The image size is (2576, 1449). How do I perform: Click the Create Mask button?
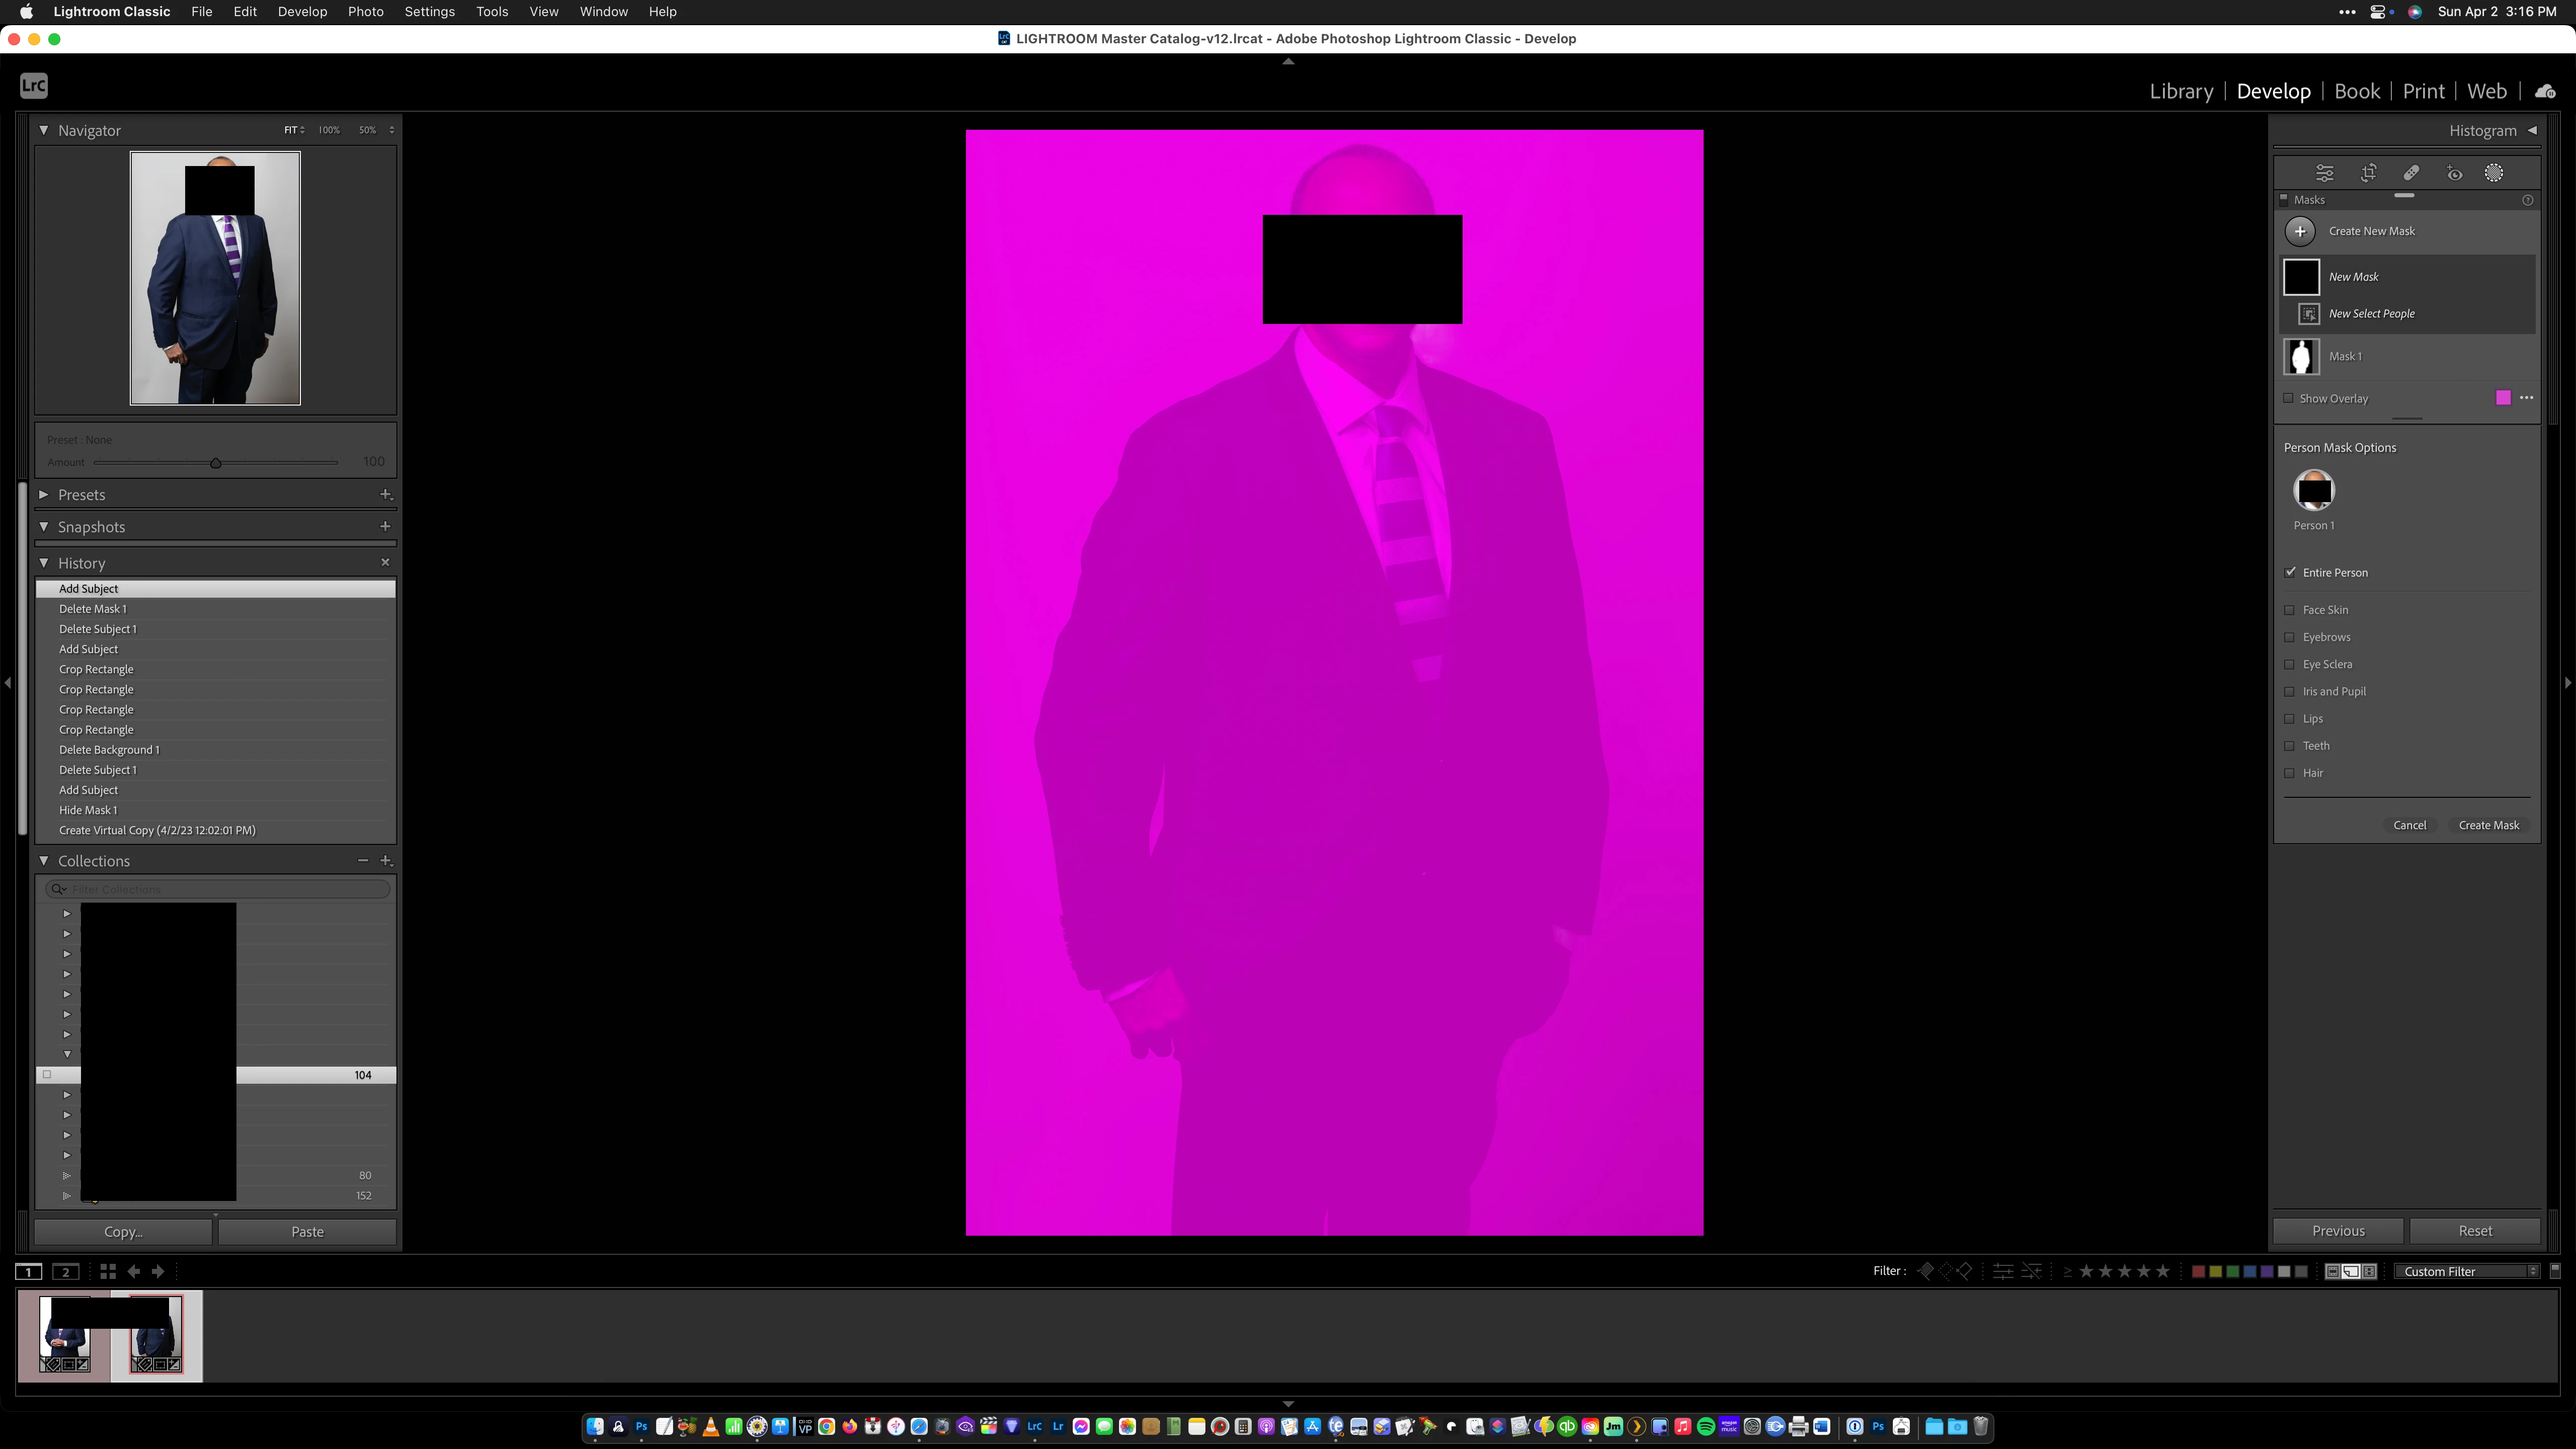2488,825
